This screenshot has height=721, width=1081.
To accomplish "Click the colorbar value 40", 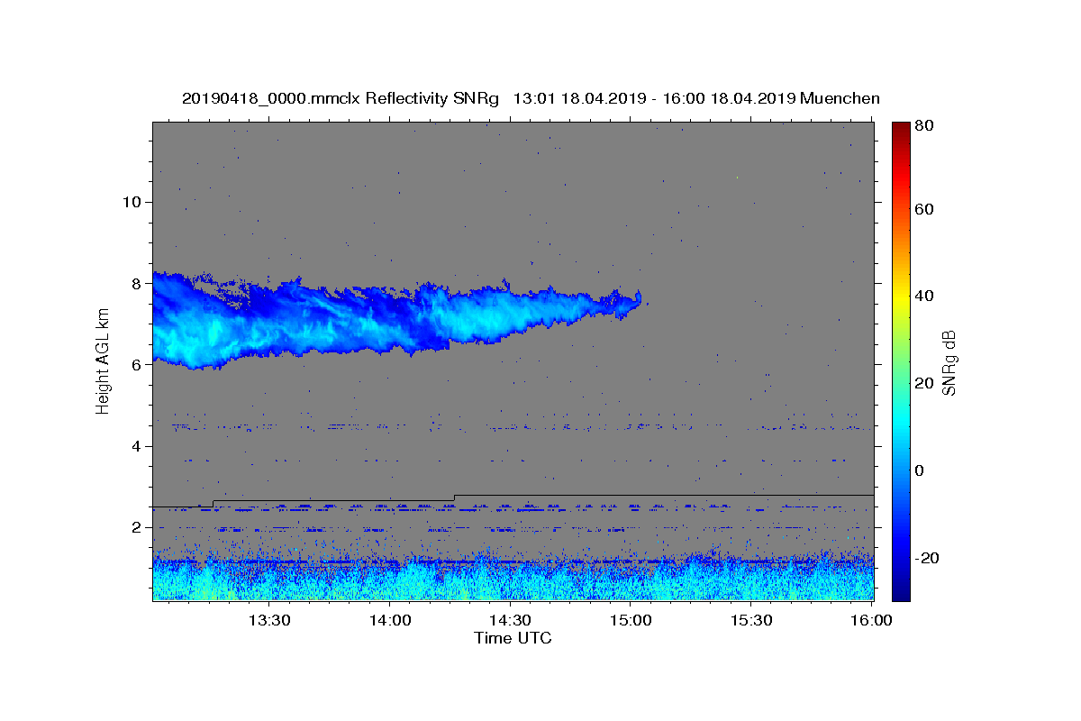I will (924, 296).
